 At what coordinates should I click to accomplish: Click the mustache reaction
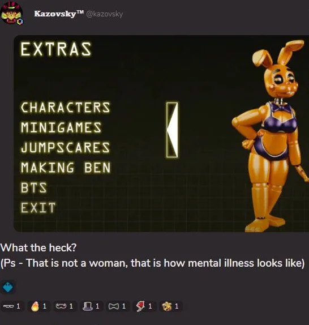click(65, 306)
